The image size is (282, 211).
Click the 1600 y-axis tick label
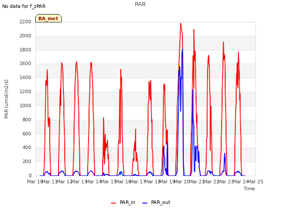tap(26, 64)
